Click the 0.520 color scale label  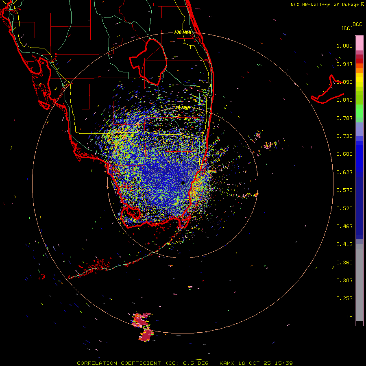pyautogui.click(x=344, y=209)
